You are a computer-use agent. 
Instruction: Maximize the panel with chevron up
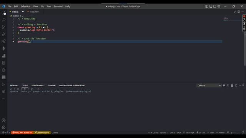pos(240,85)
